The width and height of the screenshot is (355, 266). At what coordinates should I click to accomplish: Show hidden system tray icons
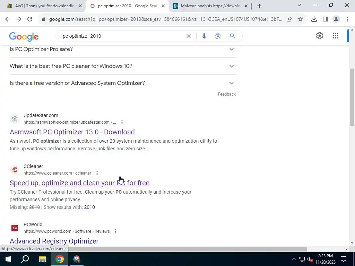293,259
